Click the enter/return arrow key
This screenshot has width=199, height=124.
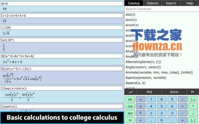pyautogui.click(x=131, y=92)
